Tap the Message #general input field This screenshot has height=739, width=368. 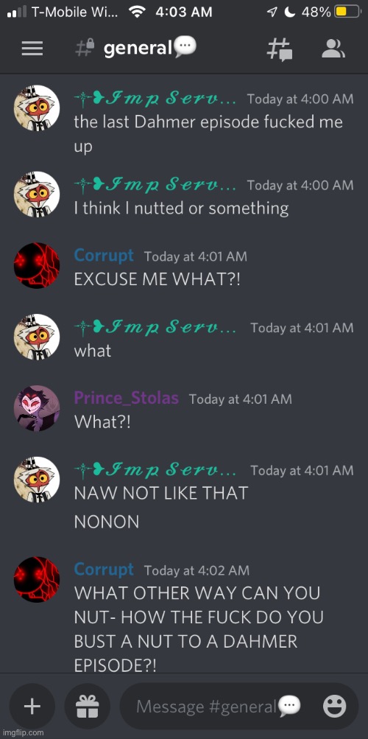click(239, 707)
